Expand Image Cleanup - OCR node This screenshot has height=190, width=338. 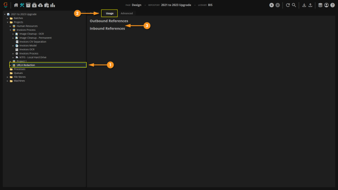(13, 34)
